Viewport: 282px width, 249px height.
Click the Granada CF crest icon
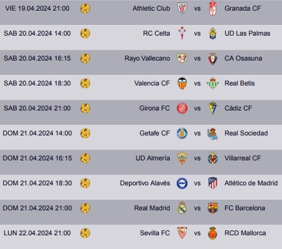tap(213, 8)
